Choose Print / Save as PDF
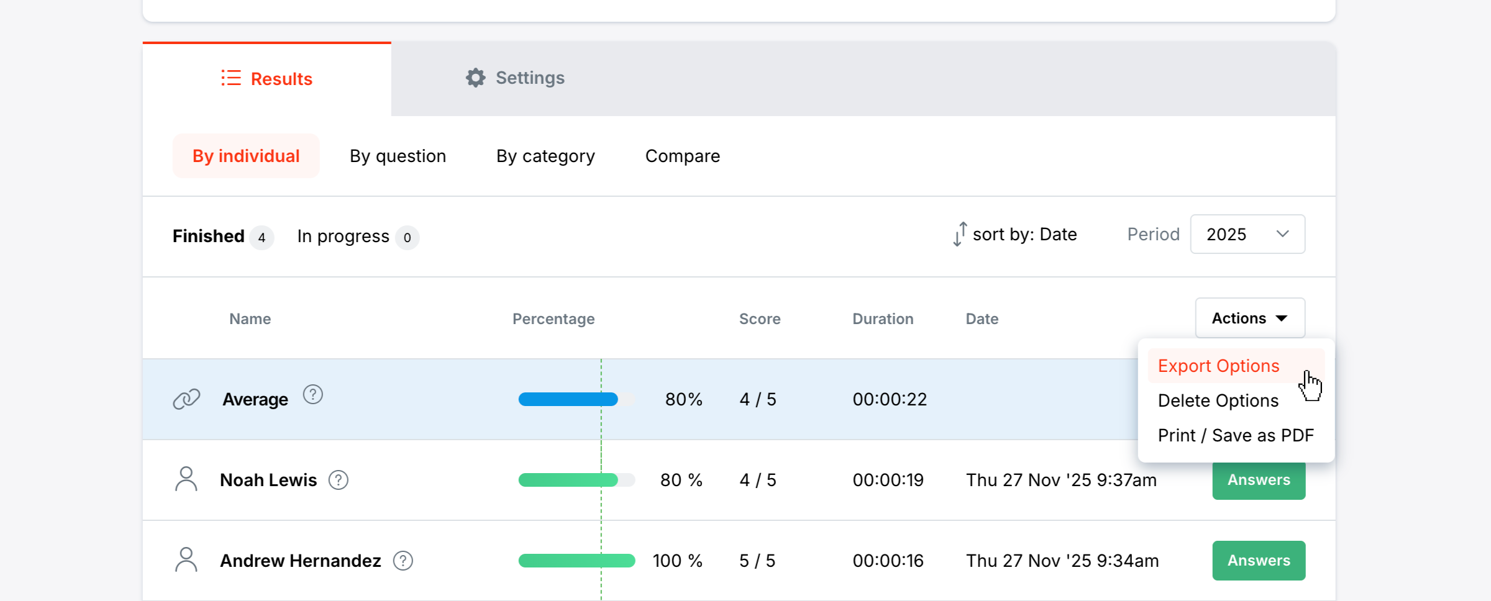The height and width of the screenshot is (601, 1491). 1235,435
